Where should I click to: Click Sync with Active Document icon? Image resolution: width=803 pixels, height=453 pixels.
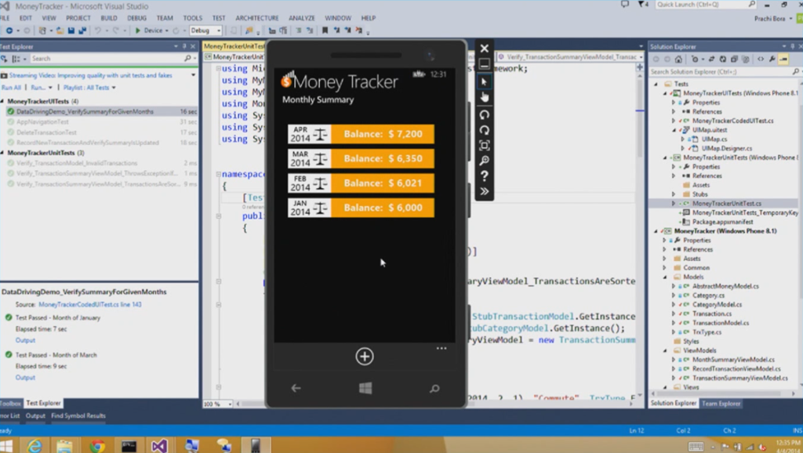tap(712, 60)
